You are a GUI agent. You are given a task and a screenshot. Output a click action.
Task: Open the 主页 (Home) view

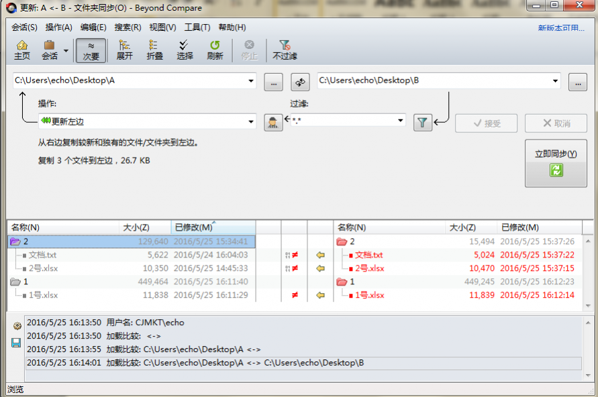[21, 49]
